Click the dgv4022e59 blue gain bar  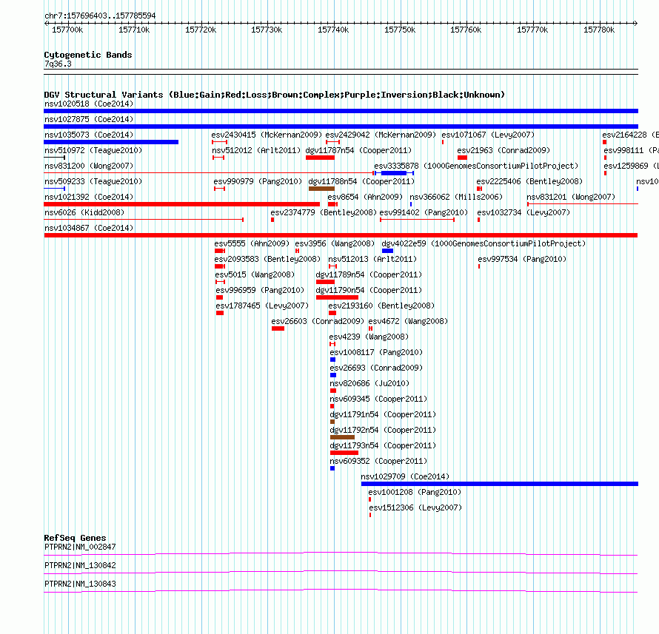(x=387, y=251)
